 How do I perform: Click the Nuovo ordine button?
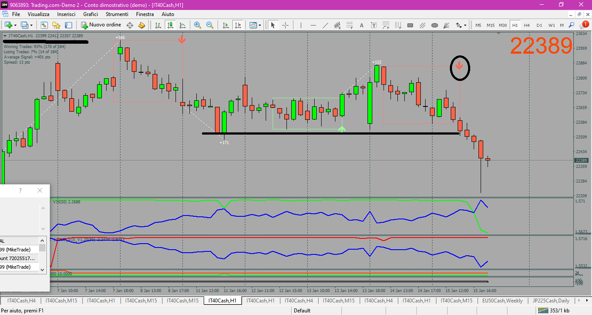(101, 25)
